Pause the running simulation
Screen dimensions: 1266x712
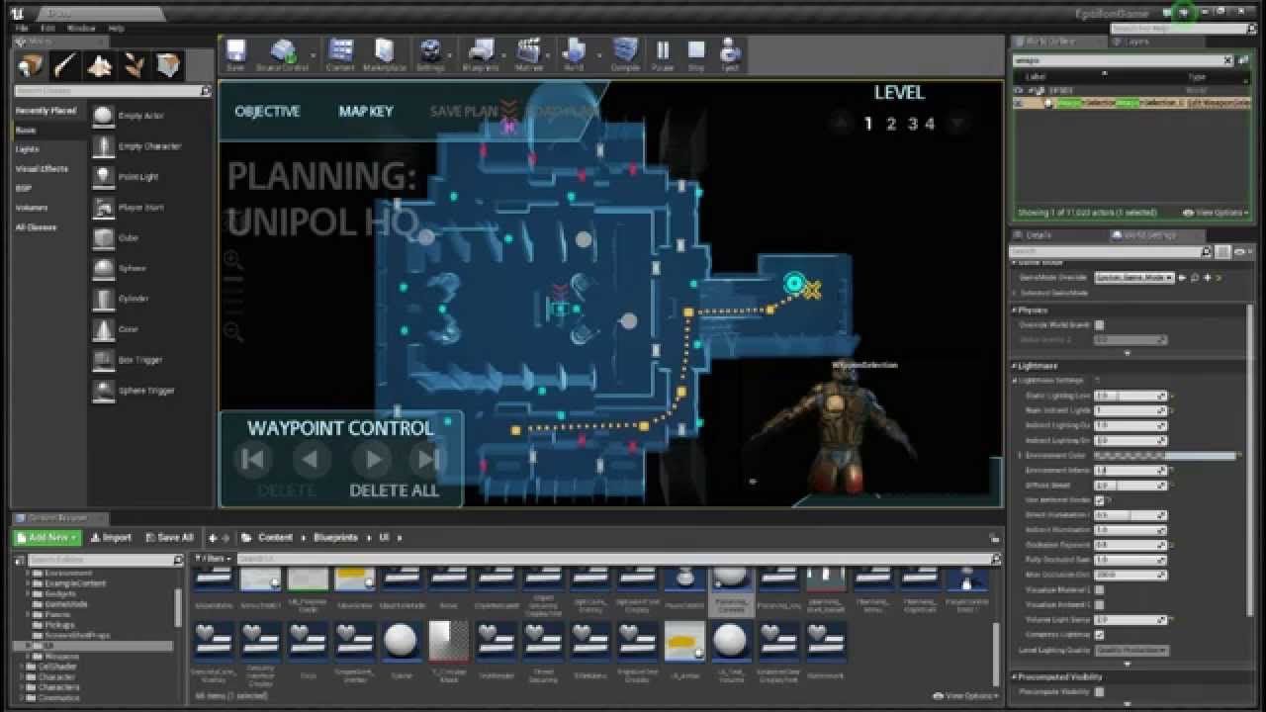pyautogui.click(x=663, y=55)
